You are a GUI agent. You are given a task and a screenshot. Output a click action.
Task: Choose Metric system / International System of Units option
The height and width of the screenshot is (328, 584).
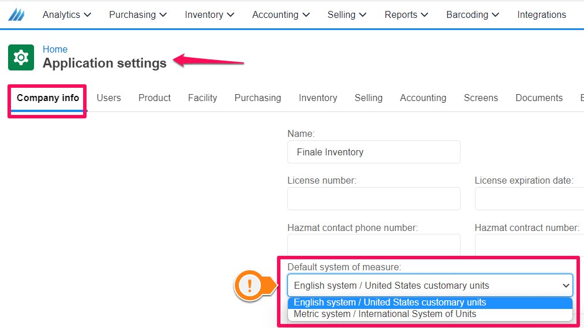[x=430, y=314]
